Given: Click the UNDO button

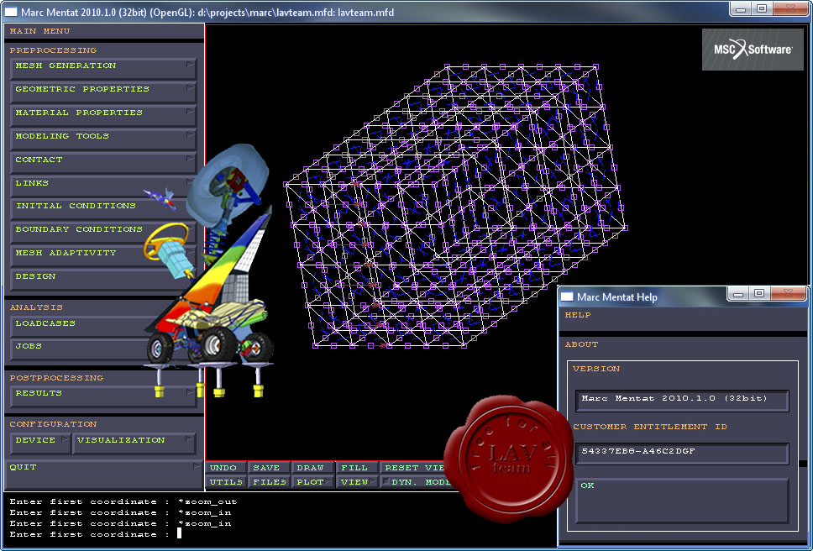Looking at the screenshot, I should click(x=226, y=468).
